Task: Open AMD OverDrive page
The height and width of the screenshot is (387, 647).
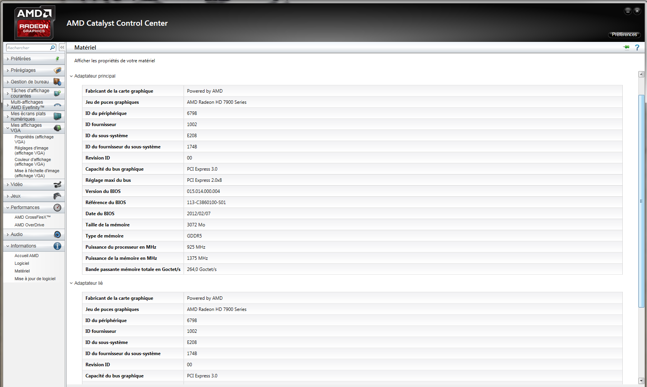Action: [x=29, y=225]
